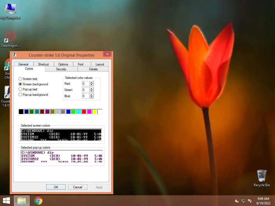The width and height of the screenshot is (275, 206).
Task: Increase the Red value with up arrow
Action: 91,83
